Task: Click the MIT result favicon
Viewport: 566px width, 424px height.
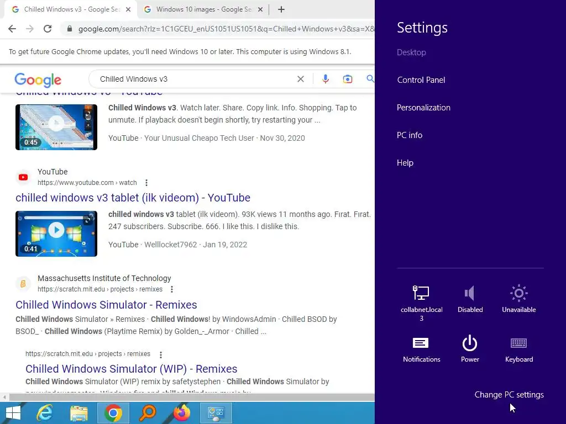Action: tap(23, 284)
